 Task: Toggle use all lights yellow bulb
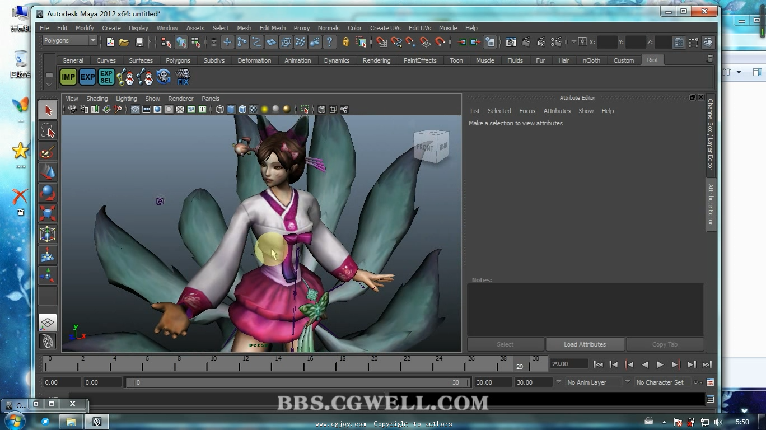pyautogui.click(x=265, y=109)
